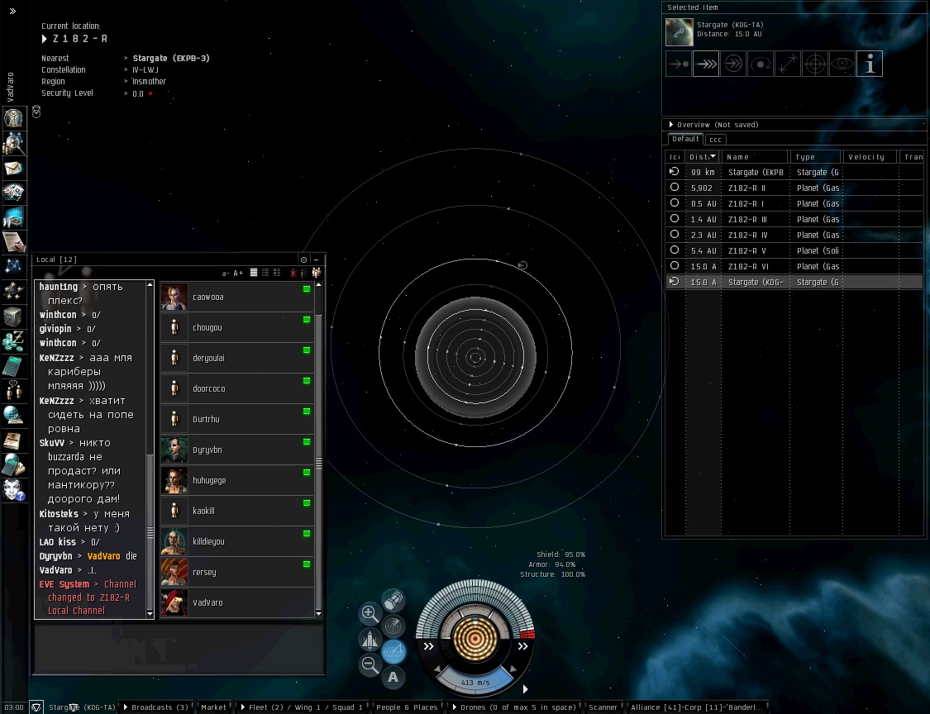Open the Market sidebar icon

[x=13, y=217]
